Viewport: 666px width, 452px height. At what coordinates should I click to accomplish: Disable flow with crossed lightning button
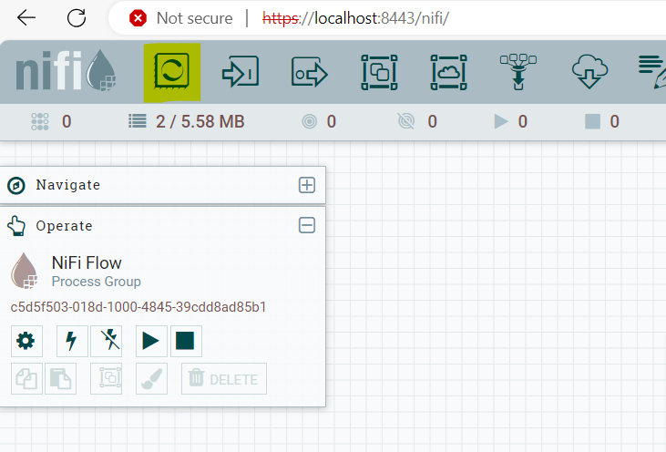[107, 341]
